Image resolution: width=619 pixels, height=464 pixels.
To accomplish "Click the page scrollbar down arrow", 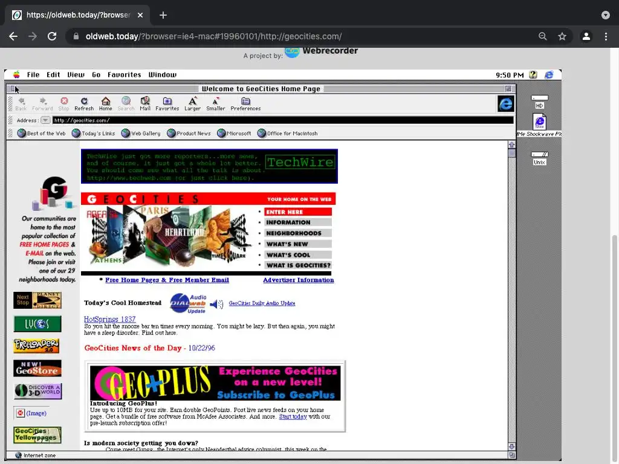I will [511, 446].
